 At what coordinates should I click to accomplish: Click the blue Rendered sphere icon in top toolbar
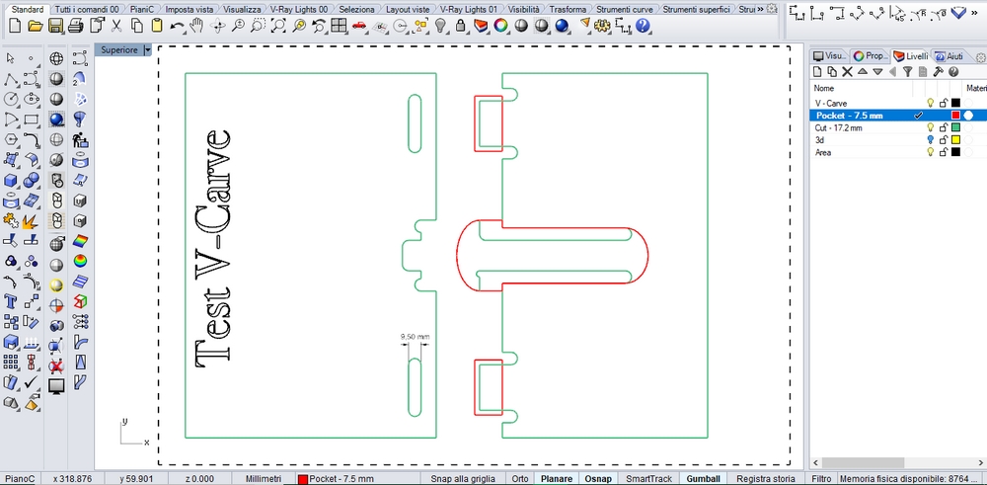[563, 26]
